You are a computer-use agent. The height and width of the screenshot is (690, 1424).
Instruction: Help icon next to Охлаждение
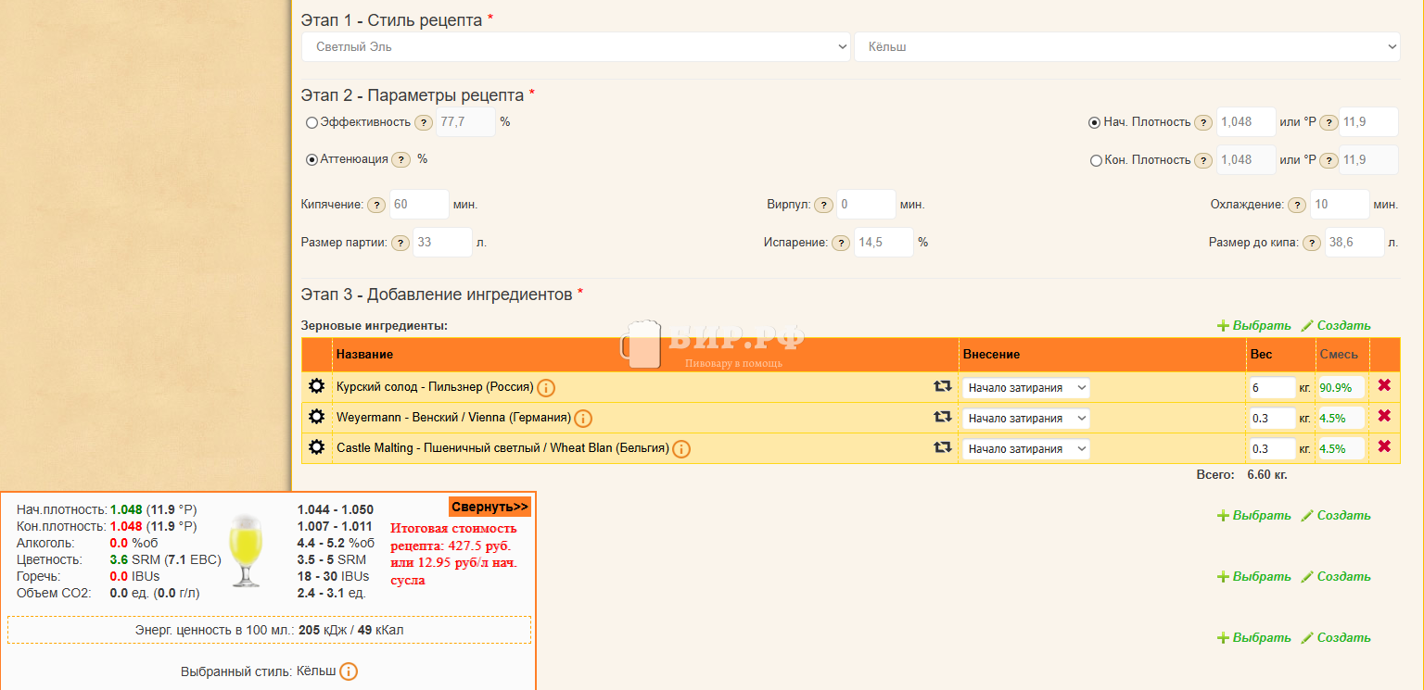click(x=1297, y=205)
